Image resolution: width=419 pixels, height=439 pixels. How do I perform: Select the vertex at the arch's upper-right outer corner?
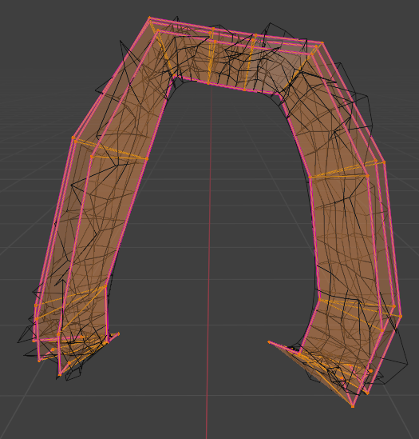point(322,43)
